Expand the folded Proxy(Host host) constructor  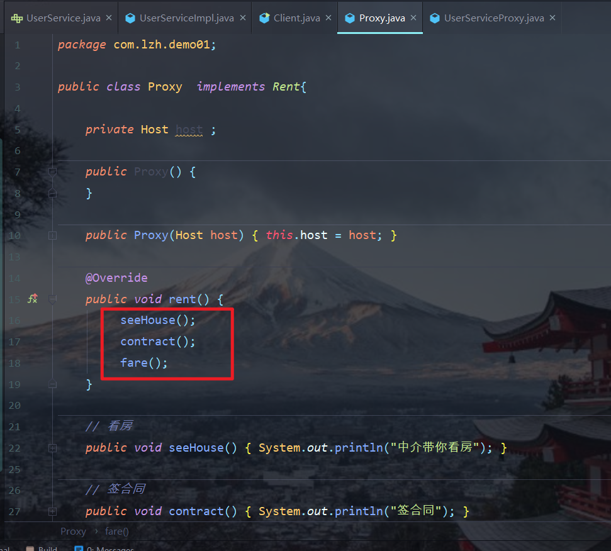(x=52, y=236)
